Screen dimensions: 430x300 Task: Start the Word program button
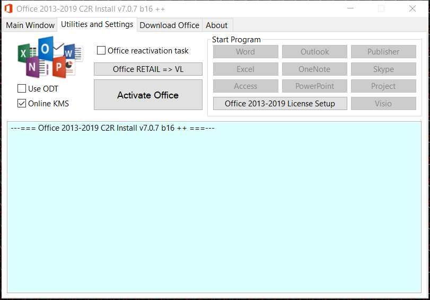click(245, 52)
